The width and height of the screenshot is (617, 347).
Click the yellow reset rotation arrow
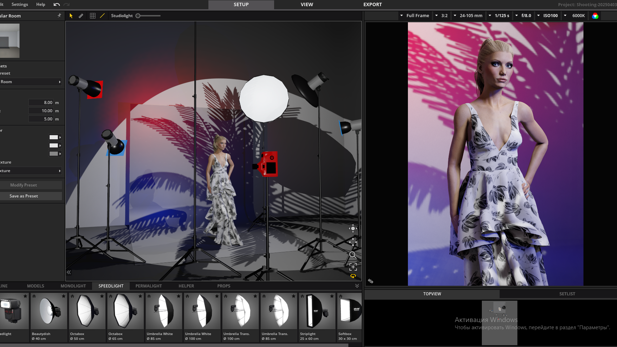pos(353,276)
